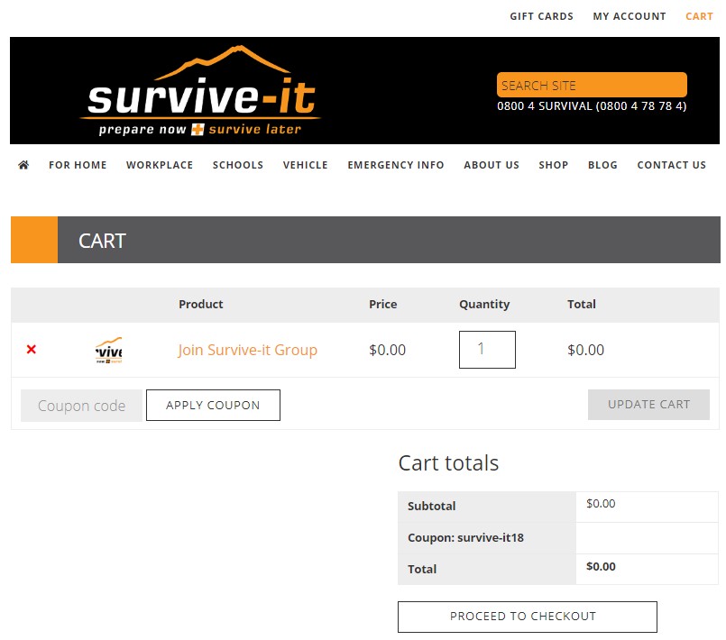Open the Blog page
This screenshot has height=640, width=726.
pyautogui.click(x=602, y=165)
